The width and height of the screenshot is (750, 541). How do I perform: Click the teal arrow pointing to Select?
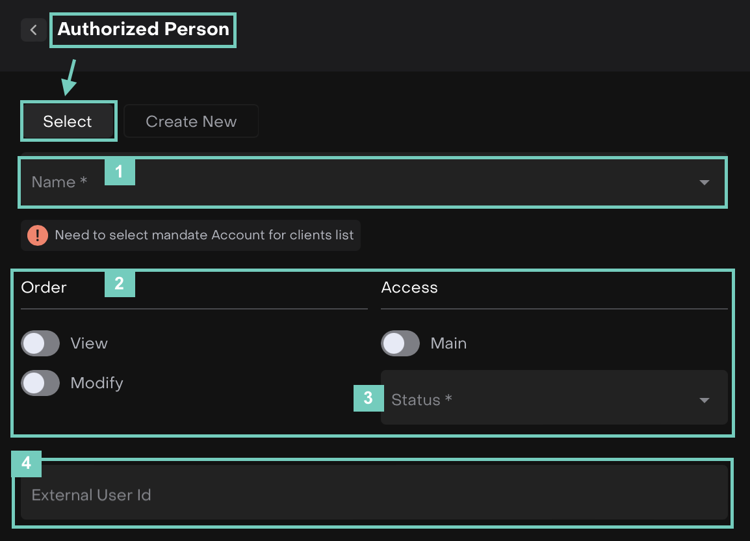[70, 77]
